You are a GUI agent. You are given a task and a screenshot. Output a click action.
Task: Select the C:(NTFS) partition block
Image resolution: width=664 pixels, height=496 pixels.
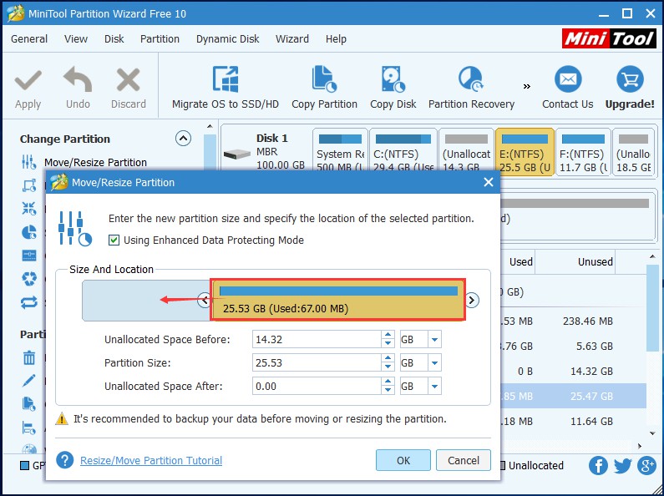coord(403,150)
